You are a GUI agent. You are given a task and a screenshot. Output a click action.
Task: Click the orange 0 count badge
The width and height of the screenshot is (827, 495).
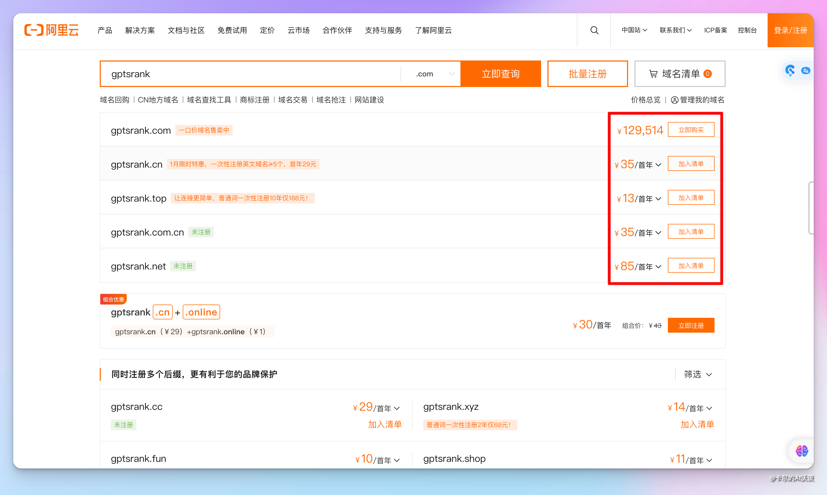[x=708, y=74]
